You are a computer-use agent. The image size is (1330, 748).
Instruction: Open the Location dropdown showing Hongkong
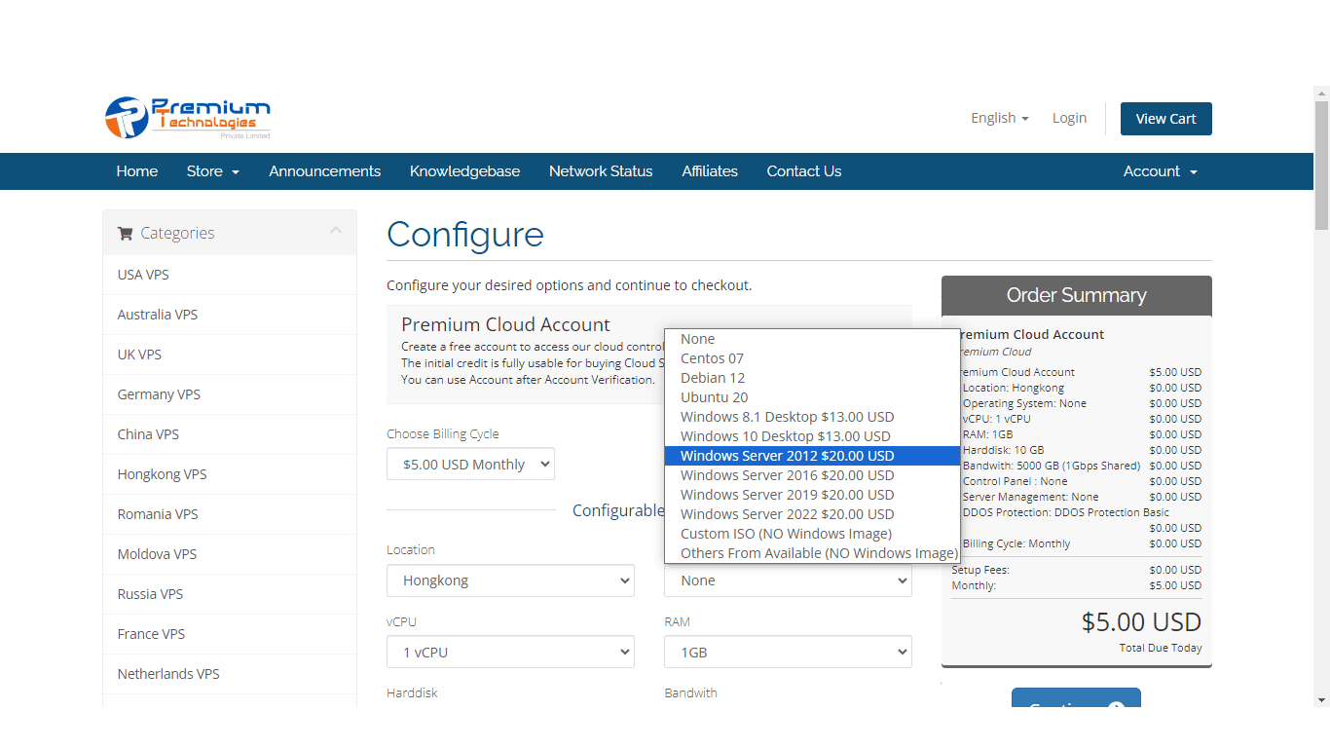tap(510, 580)
